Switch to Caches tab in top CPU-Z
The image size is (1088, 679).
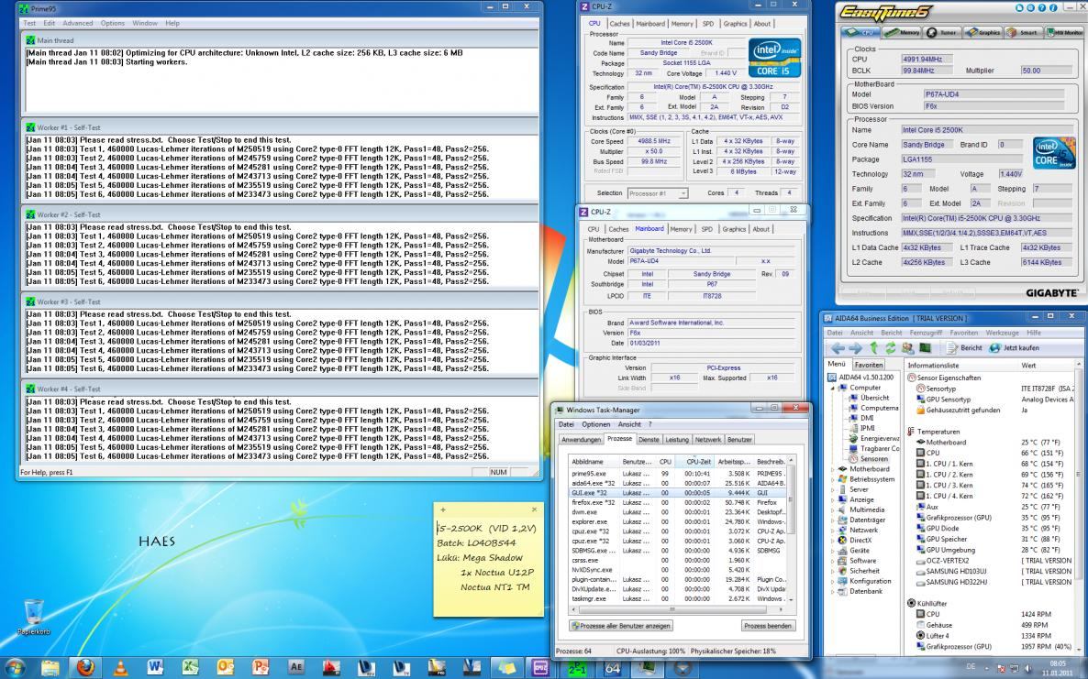pyautogui.click(x=619, y=24)
